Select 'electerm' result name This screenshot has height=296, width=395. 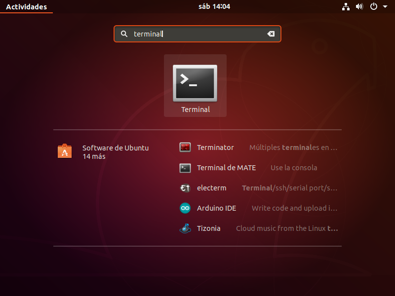coord(212,188)
